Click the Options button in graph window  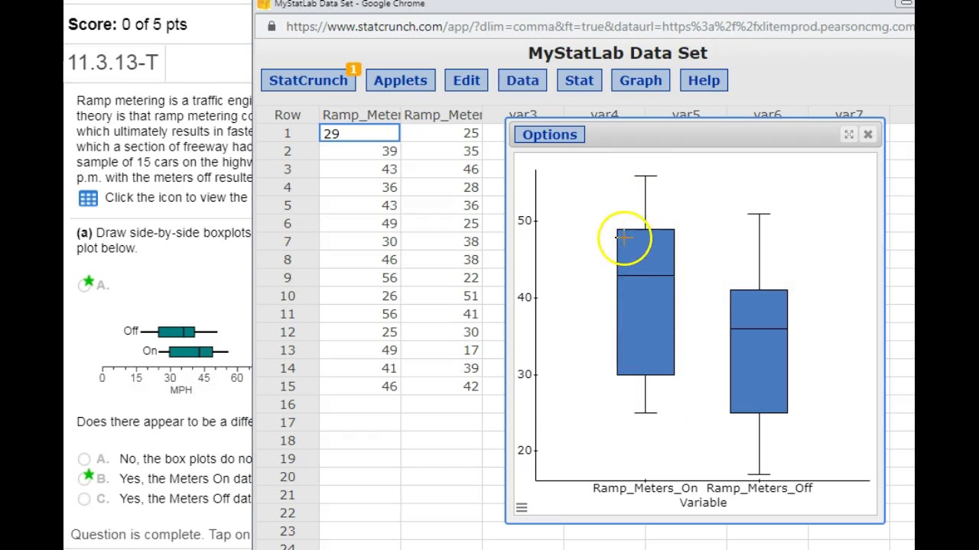tap(549, 134)
